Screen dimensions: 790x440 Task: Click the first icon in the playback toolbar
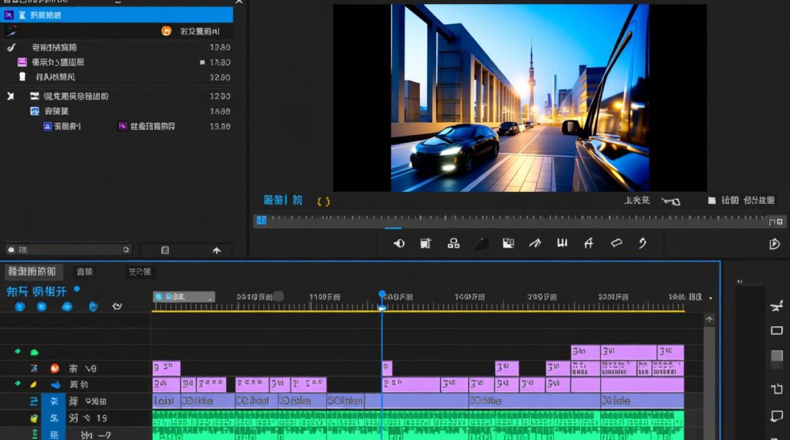tap(399, 243)
